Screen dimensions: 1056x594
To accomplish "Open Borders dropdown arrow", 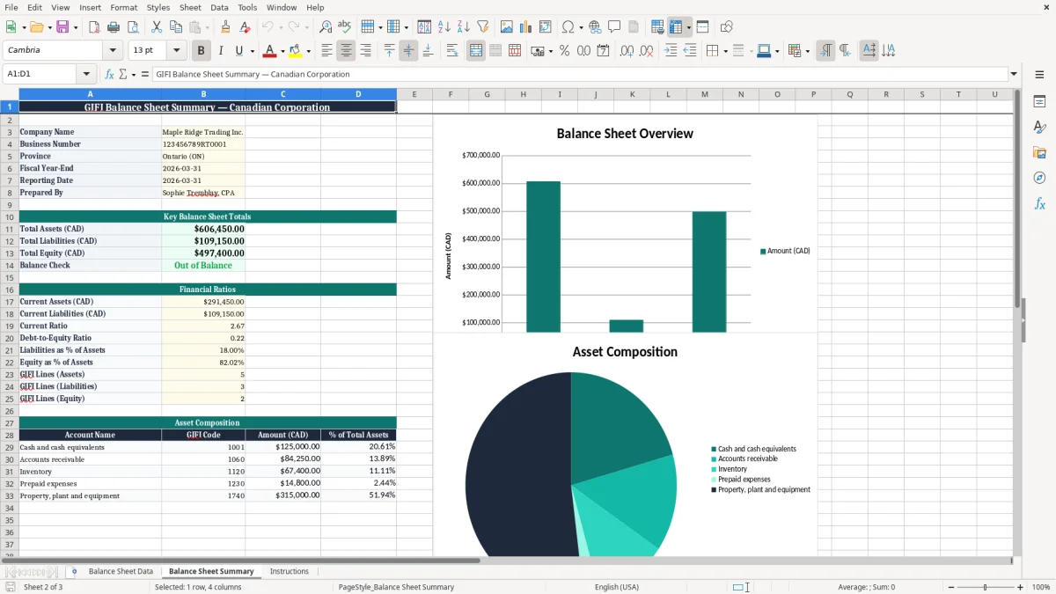I will 726,51.
